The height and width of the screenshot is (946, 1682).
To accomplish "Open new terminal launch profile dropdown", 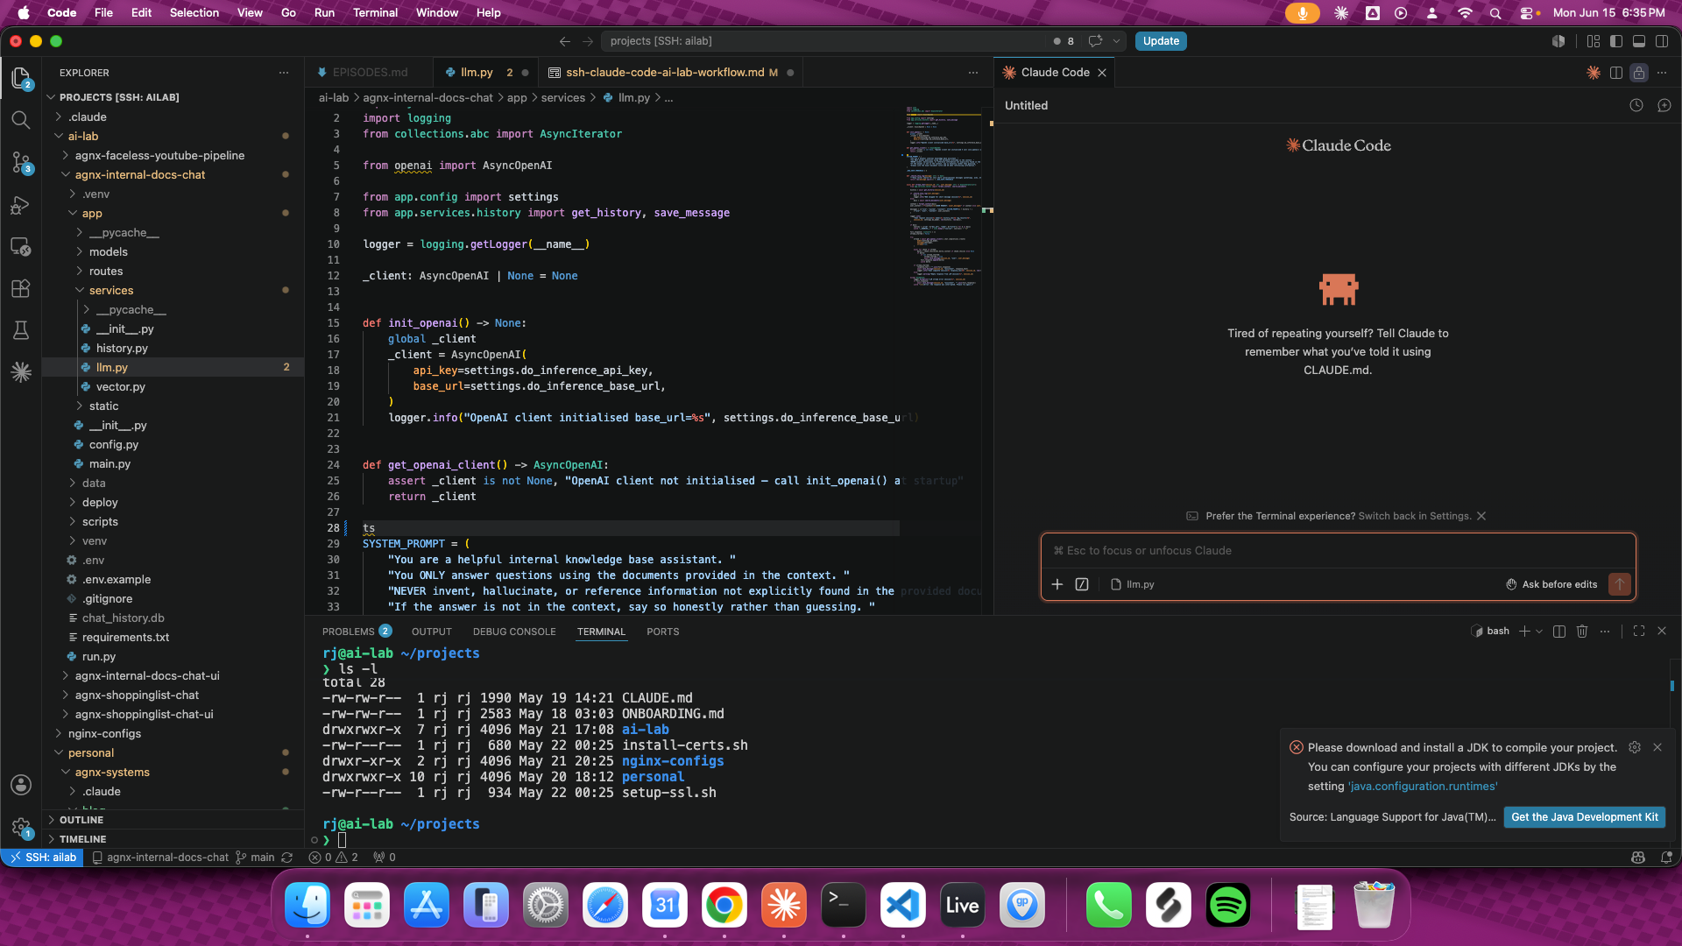I will 1539,631.
